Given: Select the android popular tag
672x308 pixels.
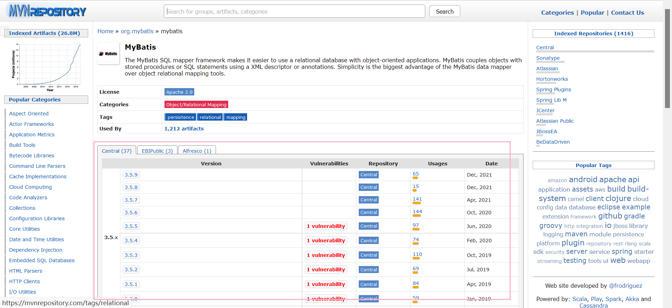Looking at the screenshot, I should (583, 179).
